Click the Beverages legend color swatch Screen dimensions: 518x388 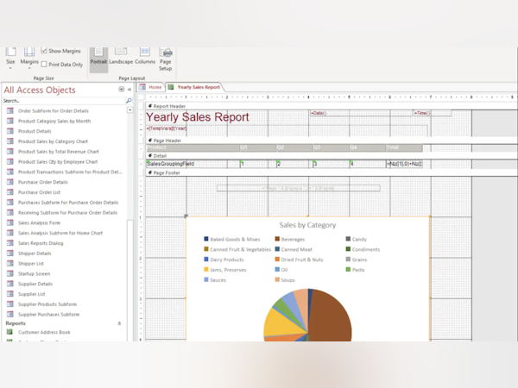pyautogui.click(x=277, y=239)
